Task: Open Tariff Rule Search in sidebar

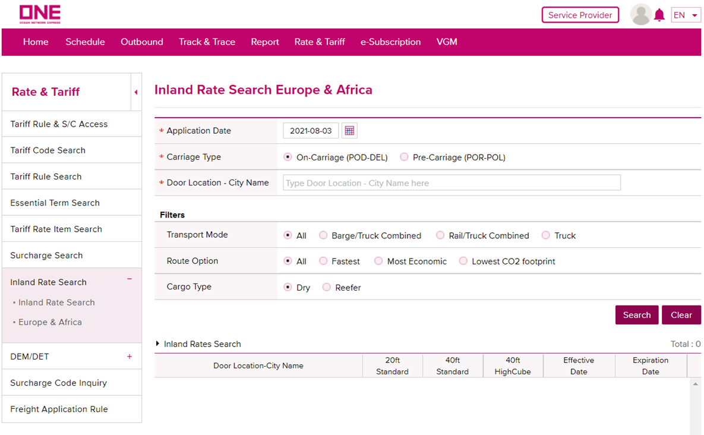Action: (x=72, y=176)
